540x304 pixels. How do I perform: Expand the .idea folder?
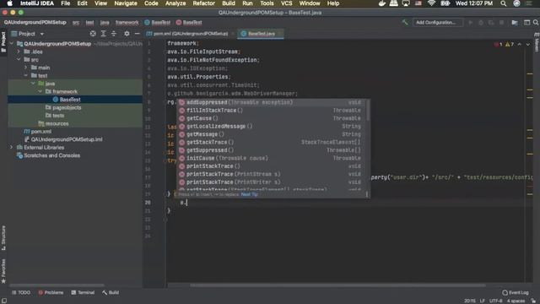(19, 52)
